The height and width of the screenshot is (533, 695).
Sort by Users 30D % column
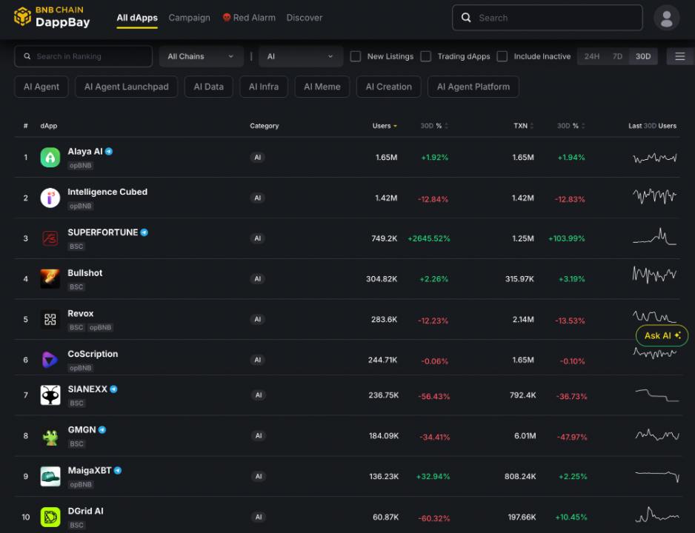[434, 126]
